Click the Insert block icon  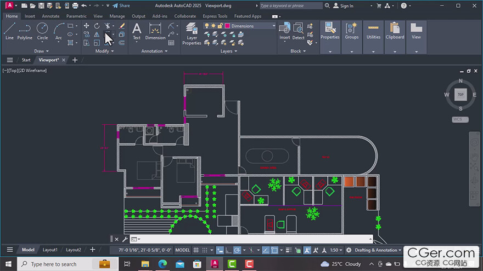[x=285, y=31]
